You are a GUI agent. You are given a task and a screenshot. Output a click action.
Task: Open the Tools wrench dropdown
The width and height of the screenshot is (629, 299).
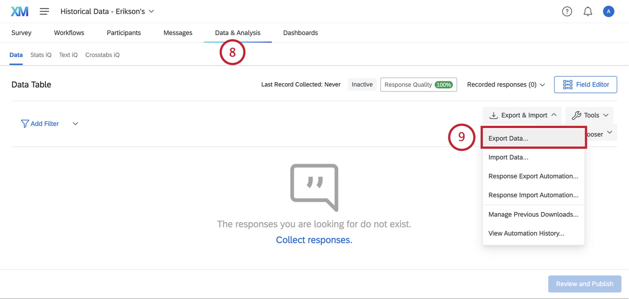589,115
